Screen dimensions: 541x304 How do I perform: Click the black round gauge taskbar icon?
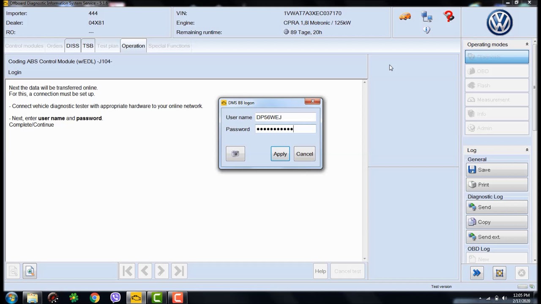tap(53, 298)
